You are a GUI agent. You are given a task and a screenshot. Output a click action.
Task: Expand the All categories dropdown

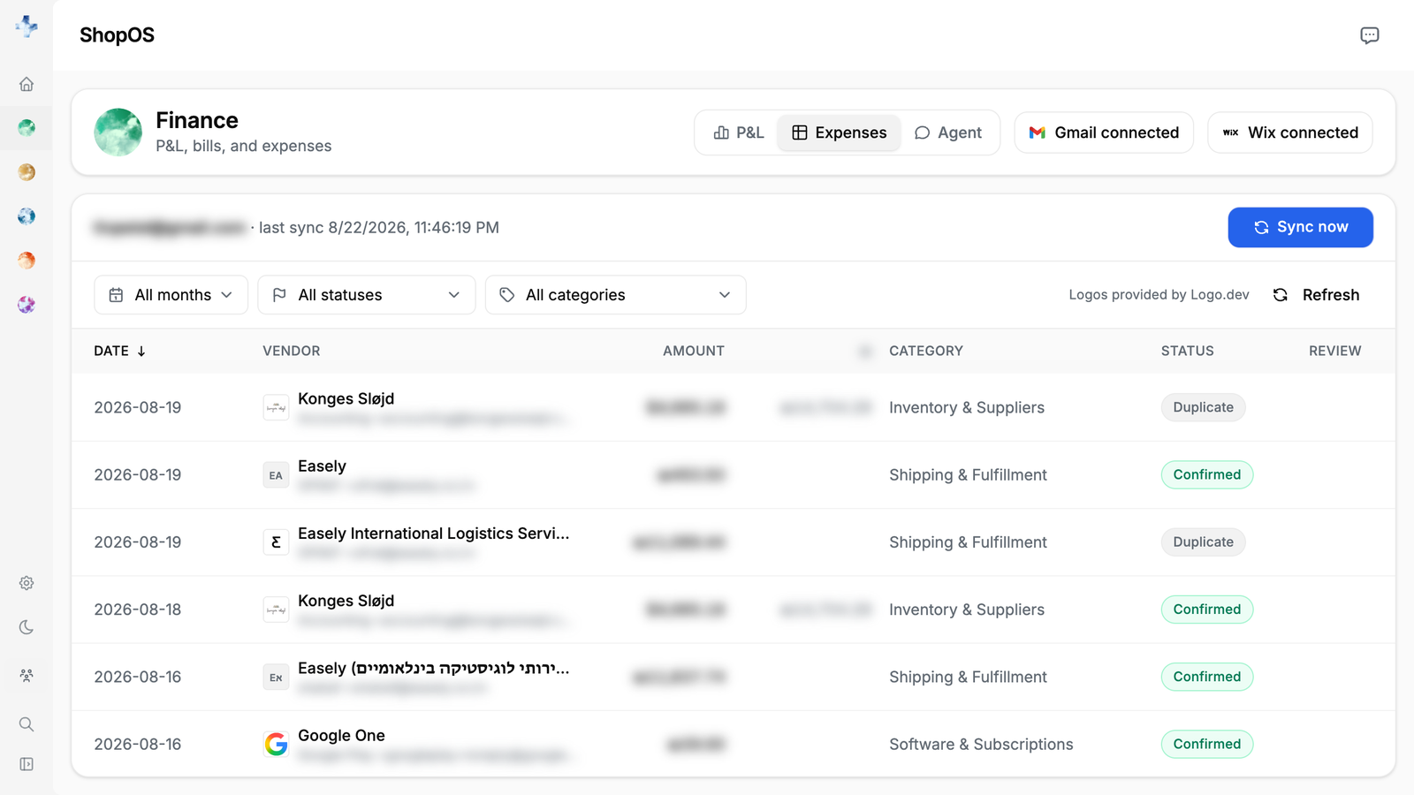tap(615, 295)
